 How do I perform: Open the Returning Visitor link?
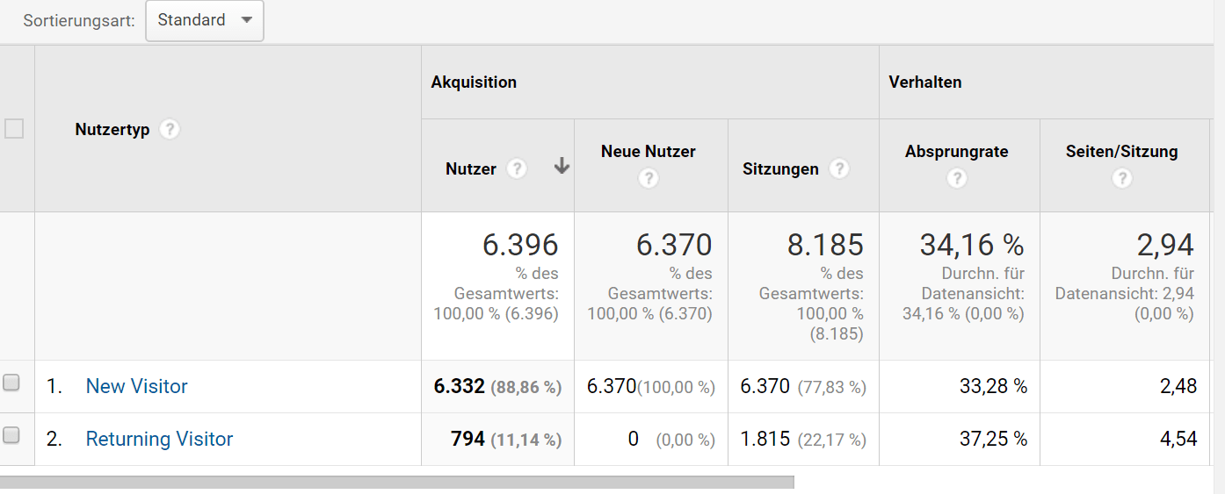[159, 439]
